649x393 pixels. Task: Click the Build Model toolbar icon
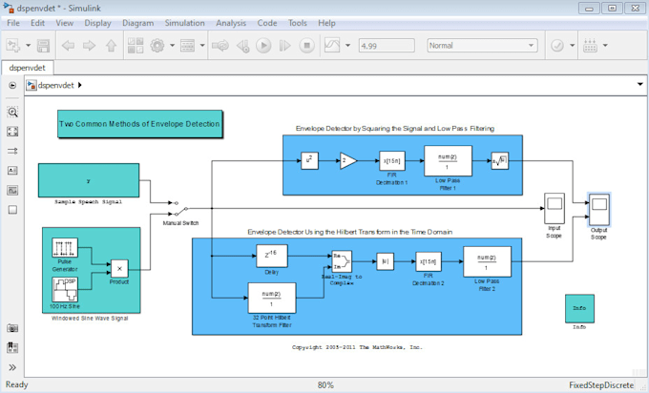click(590, 46)
